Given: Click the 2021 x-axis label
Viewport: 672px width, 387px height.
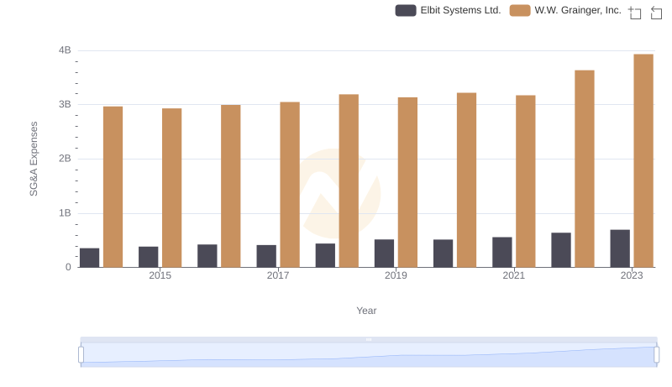Looking at the screenshot, I should [x=513, y=275].
